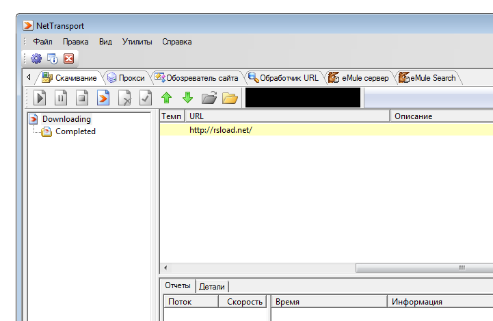
Task: Click the horizontal scrollbar thumb
Action: (425, 268)
